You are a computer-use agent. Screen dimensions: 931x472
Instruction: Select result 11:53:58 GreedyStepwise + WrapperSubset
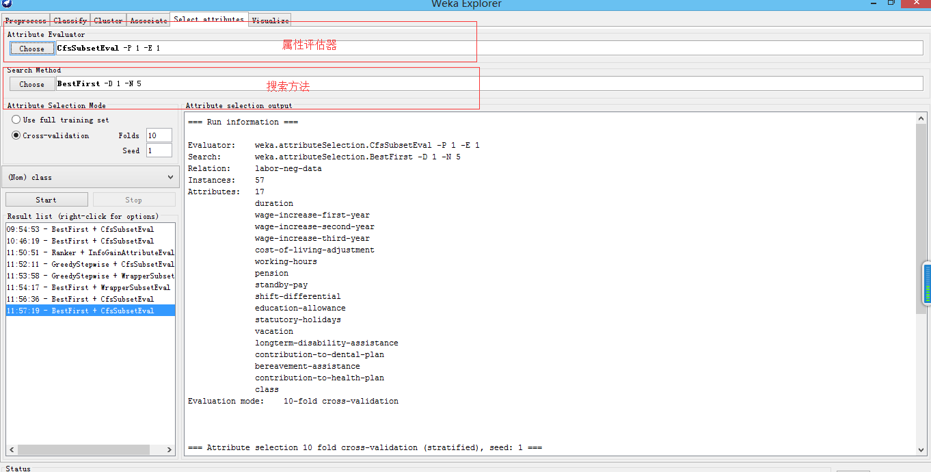tap(90, 276)
